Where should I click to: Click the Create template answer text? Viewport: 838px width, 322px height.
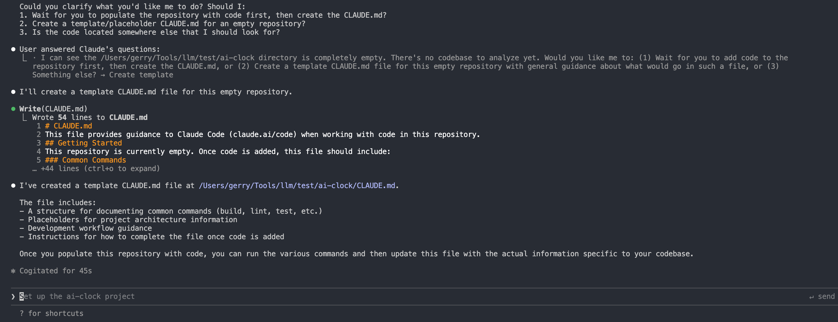click(x=141, y=75)
